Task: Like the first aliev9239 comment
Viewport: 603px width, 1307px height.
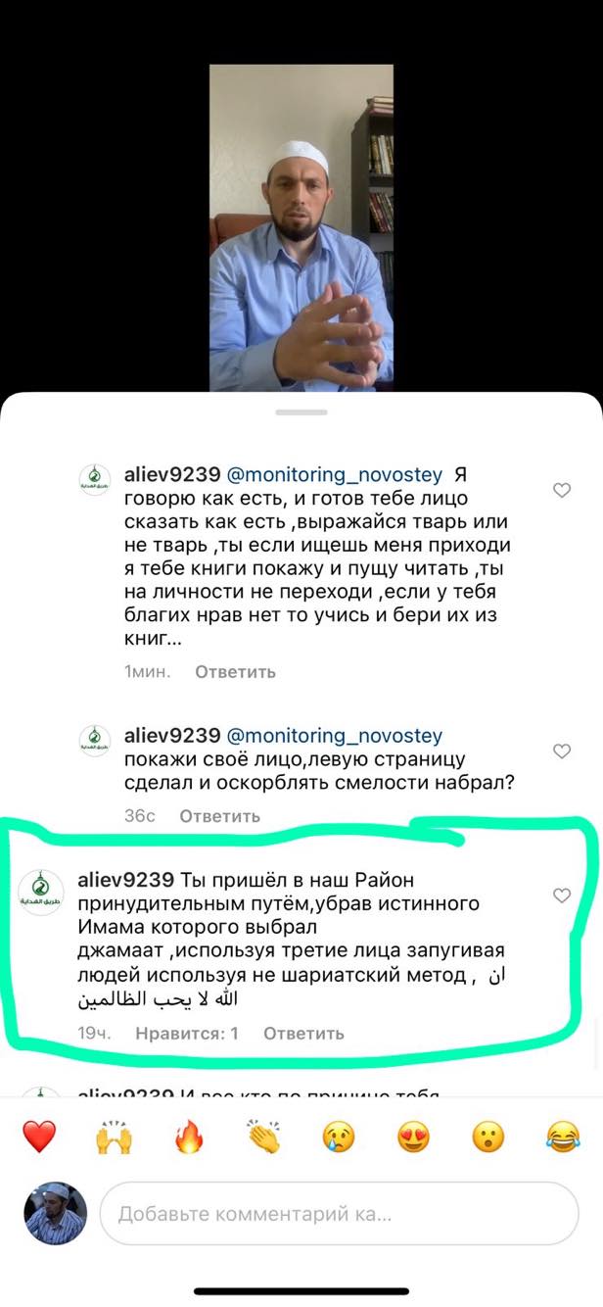Action: 562,491
